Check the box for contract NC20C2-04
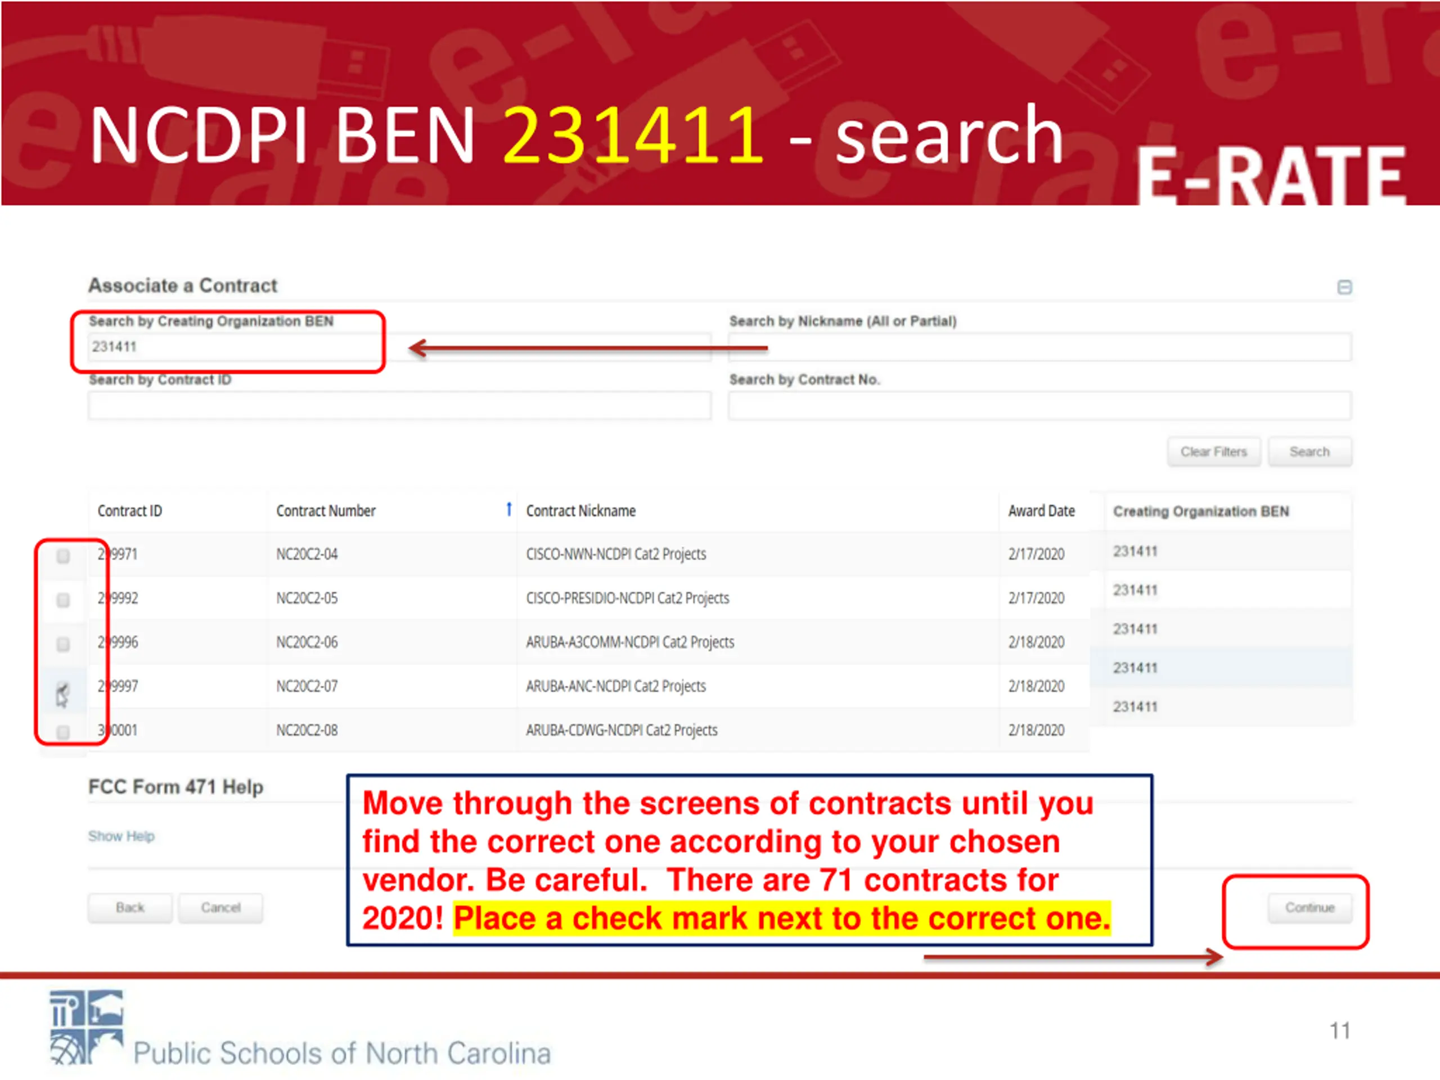Image resolution: width=1440 pixels, height=1080 pixels. tap(63, 556)
